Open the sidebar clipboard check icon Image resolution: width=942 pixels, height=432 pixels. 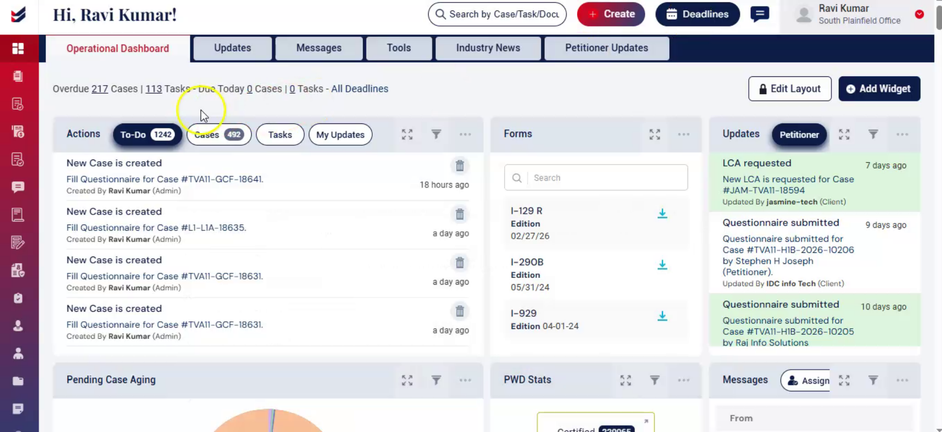(x=18, y=298)
